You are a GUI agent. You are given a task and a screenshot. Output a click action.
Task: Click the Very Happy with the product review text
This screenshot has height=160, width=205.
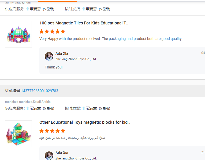point(111,39)
